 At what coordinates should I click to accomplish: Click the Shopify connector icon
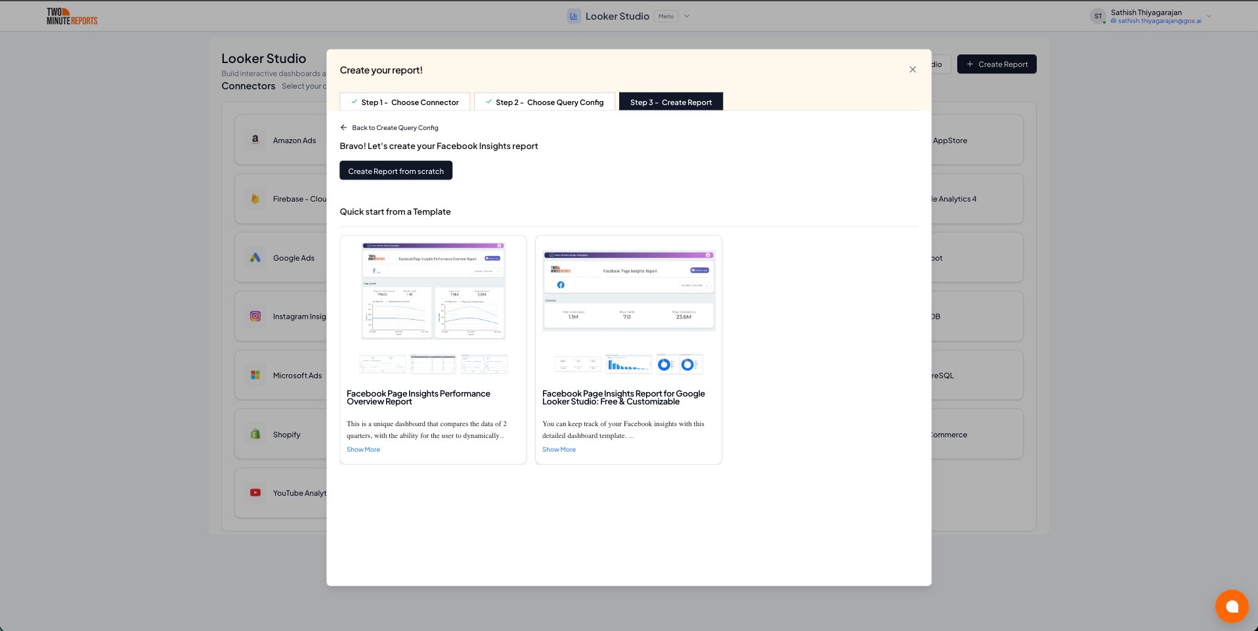click(255, 434)
